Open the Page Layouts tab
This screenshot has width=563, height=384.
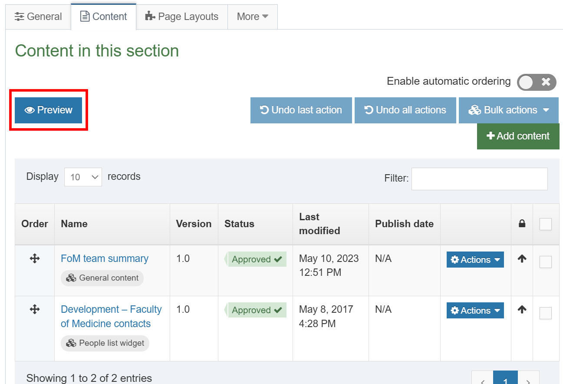point(182,17)
